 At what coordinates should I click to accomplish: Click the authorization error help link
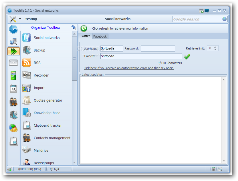(128, 68)
